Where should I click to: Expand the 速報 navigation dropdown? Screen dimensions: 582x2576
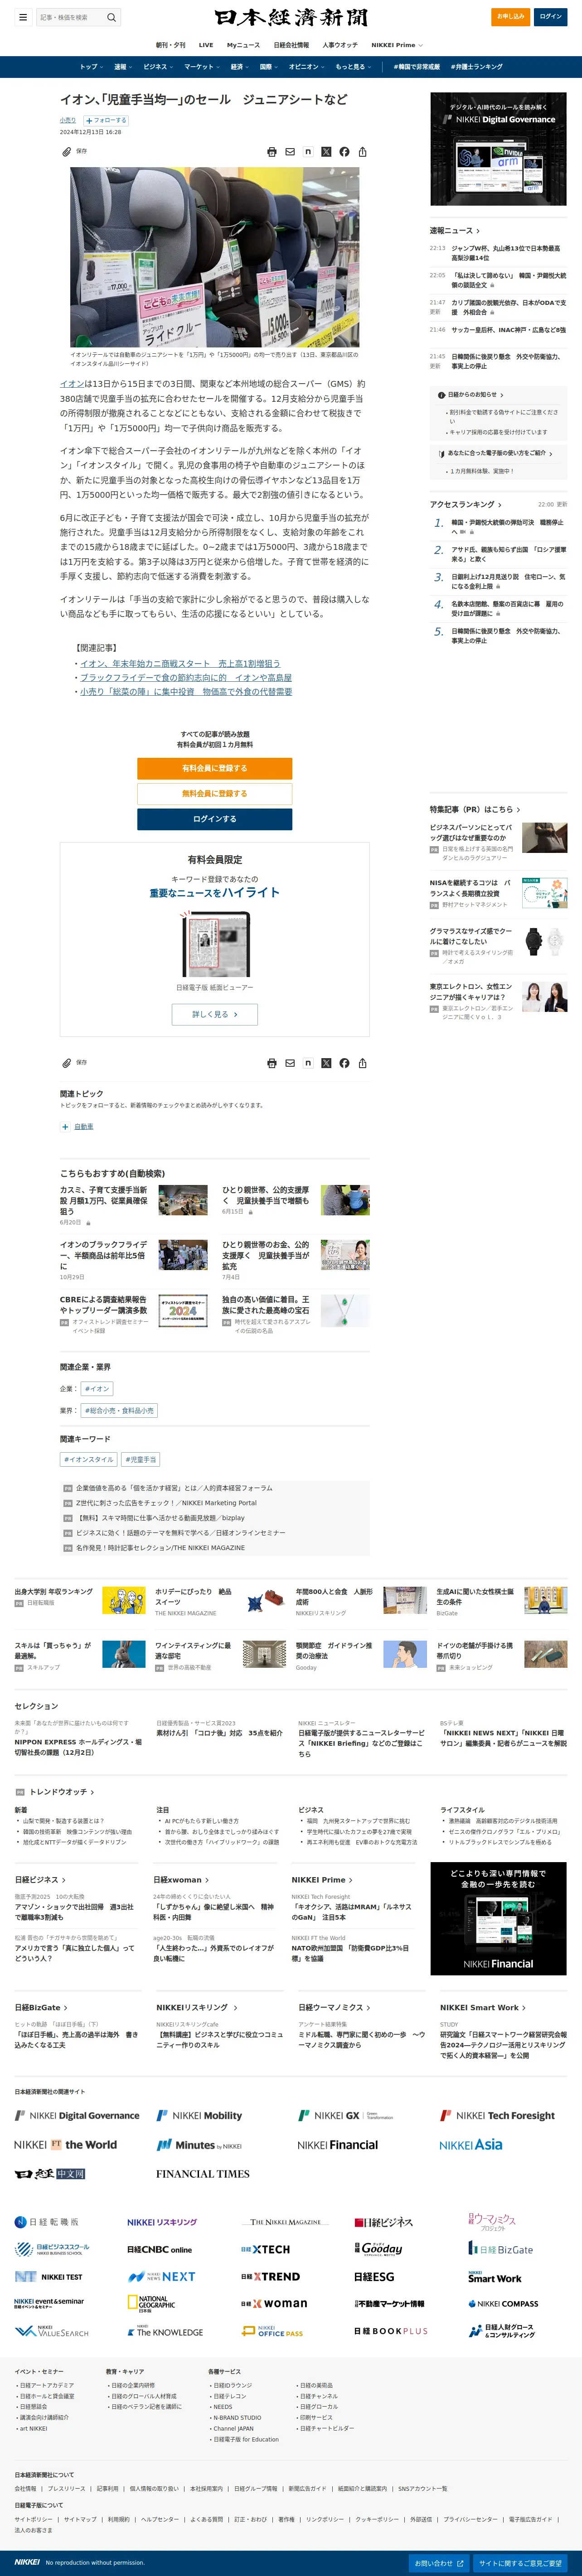point(123,67)
